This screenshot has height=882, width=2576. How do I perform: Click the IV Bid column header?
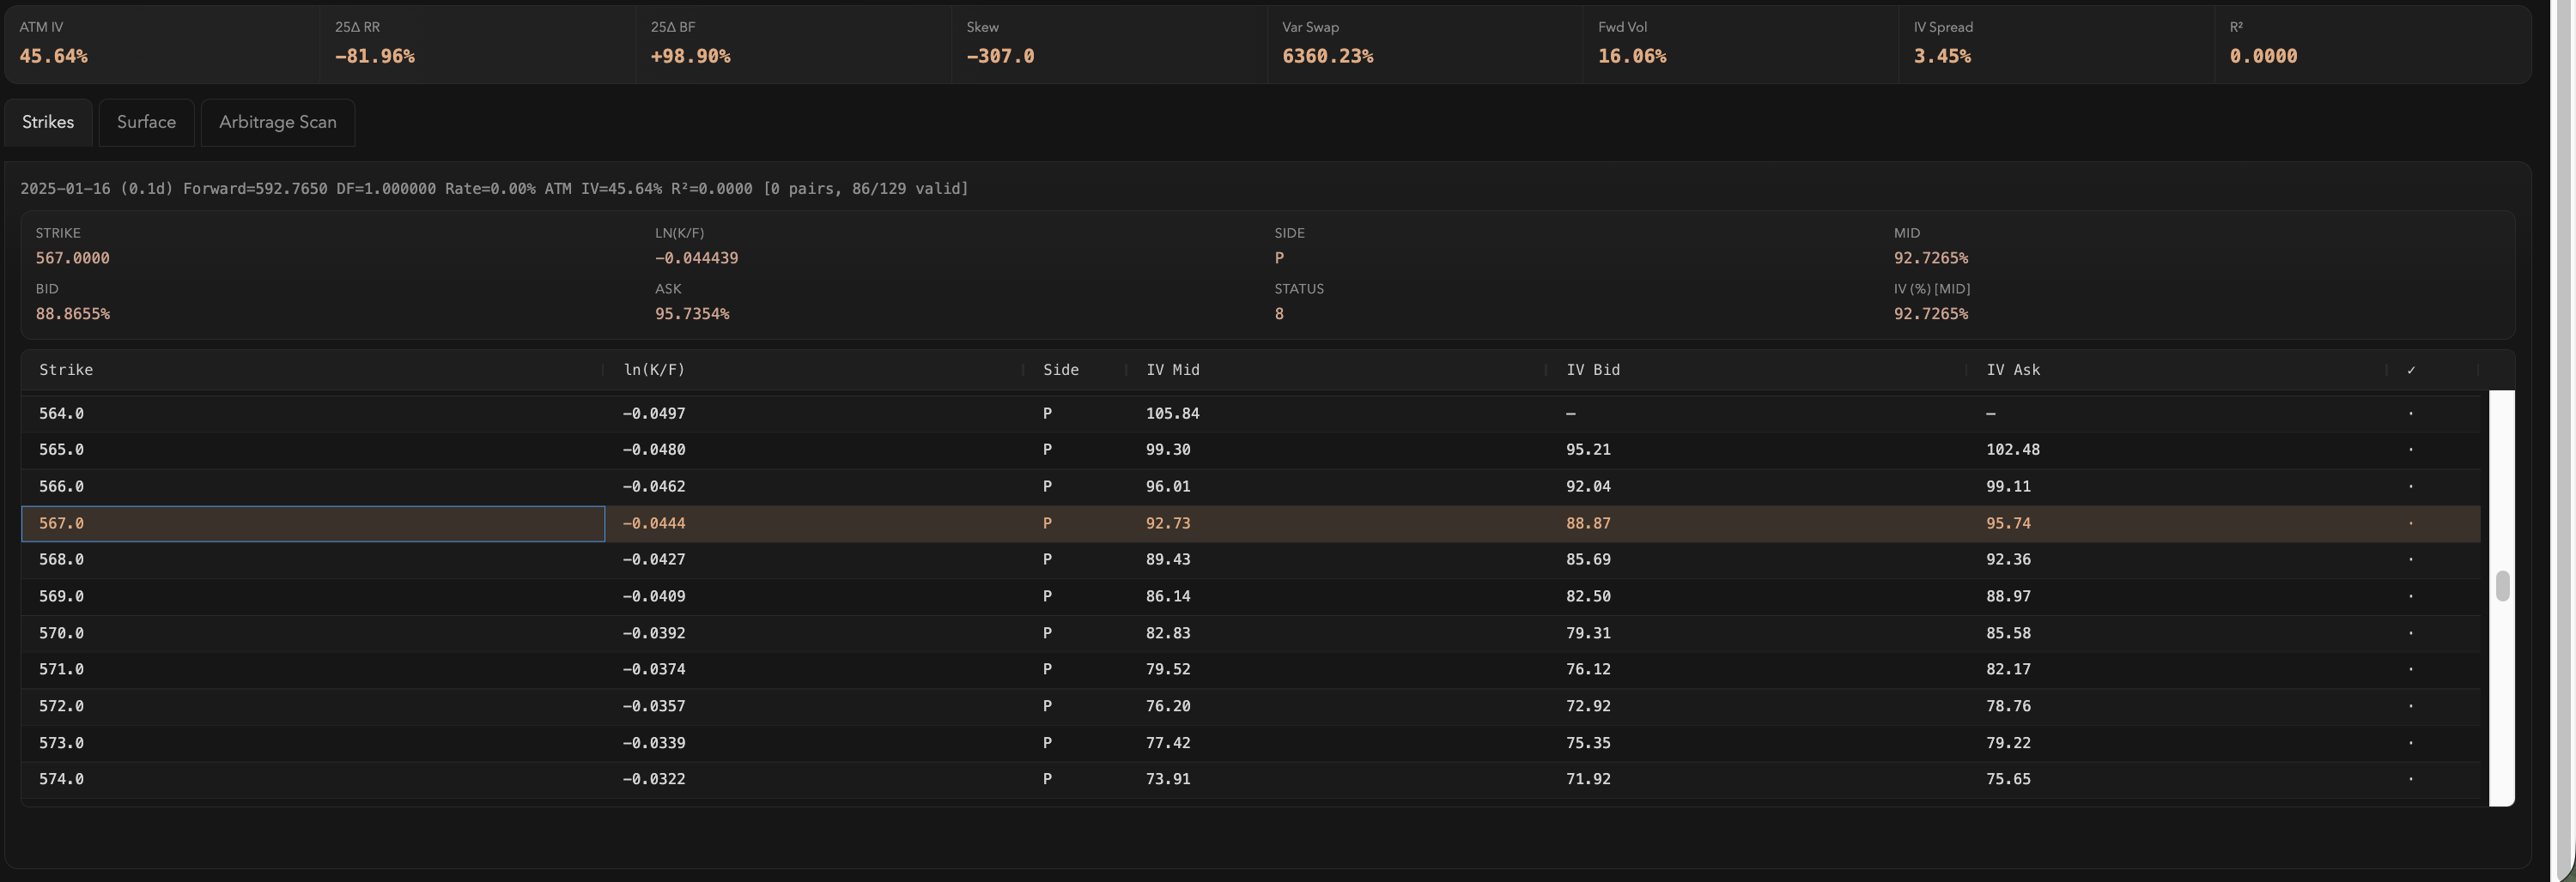pyautogui.click(x=1592, y=370)
